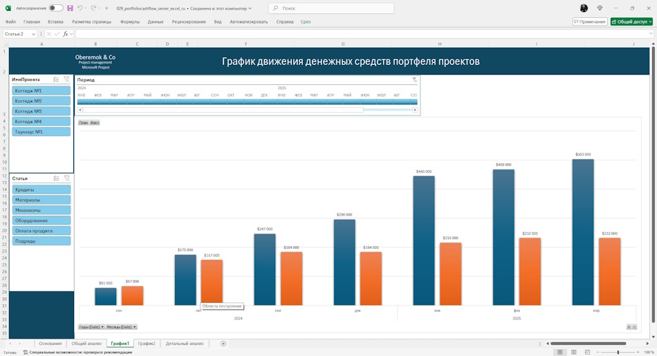Image resolution: width=657 pixels, height=356 pixels.
Task: Click the Факт legend field button
Action: pos(95,123)
